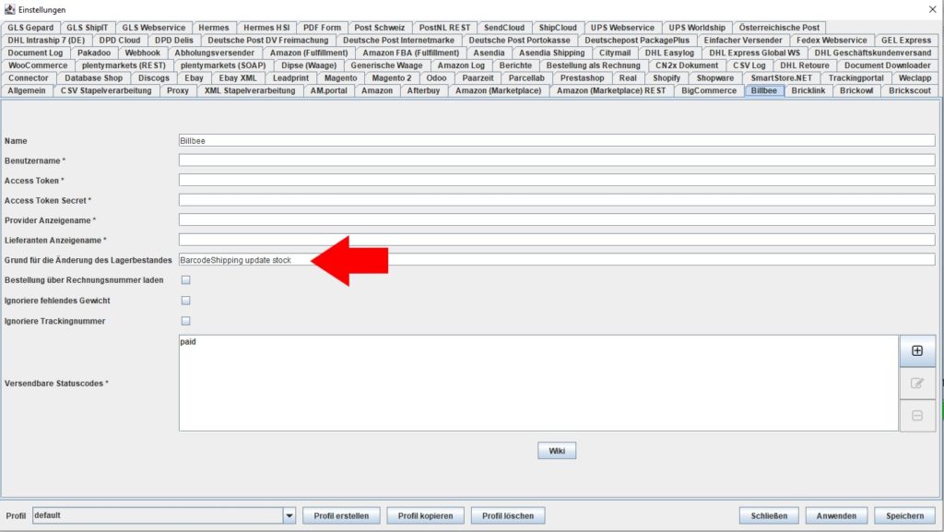Open the Prestashop tab
The width and height of the screenshot is (944, 532).
click(x=583, y=78)
